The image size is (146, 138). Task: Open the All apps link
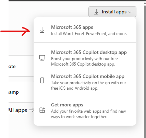tap(18, 110)
